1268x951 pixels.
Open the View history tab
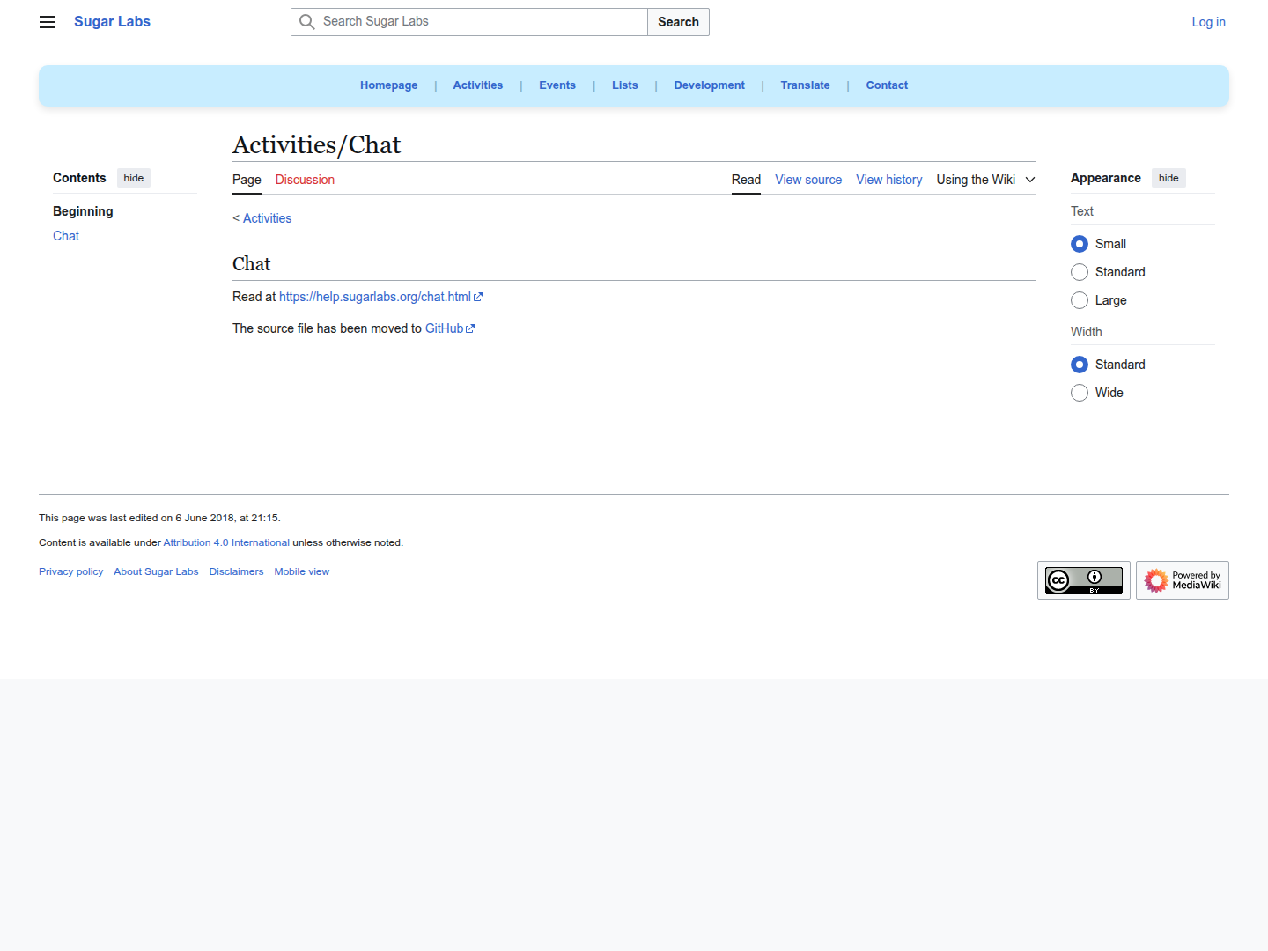pyautogui.click(x=889, y=180)
